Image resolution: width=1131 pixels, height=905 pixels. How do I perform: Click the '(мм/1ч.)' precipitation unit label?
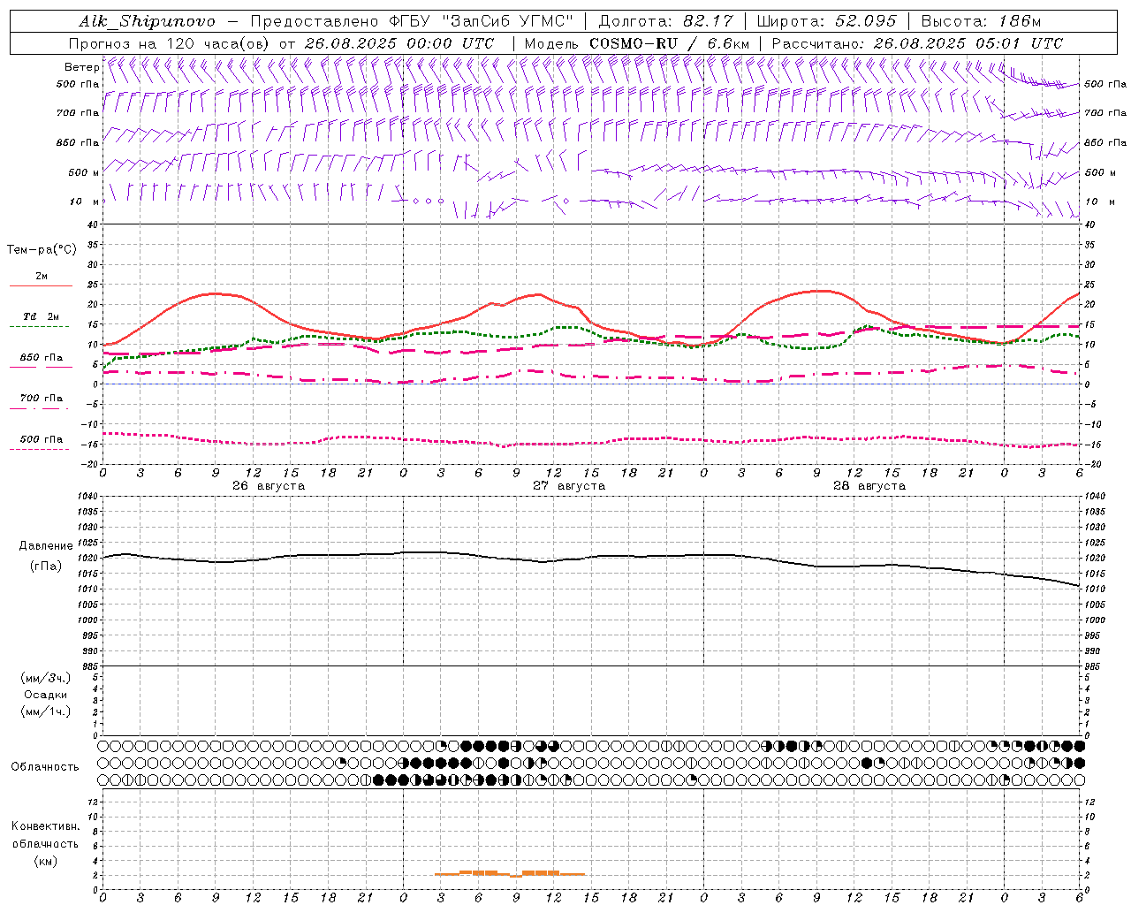[x=45, y=711]
